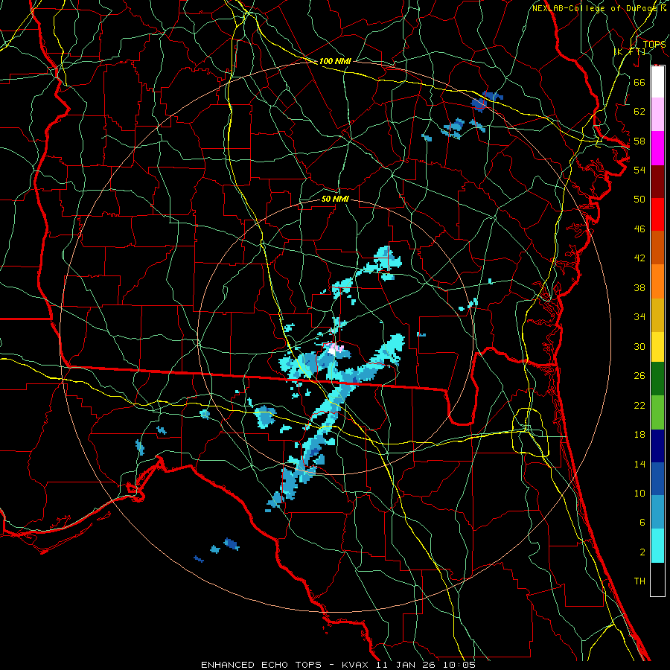
Task: Click the '42' legend value
Action: pos(639,258)
